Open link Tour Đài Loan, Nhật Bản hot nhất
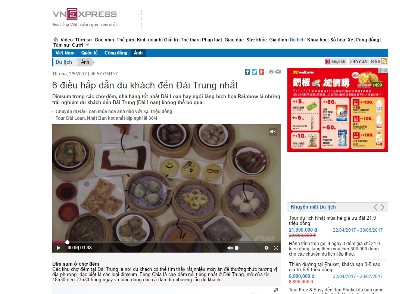Image resolution: width=418 pixels, height=294 pixels. tap(106, 118)
